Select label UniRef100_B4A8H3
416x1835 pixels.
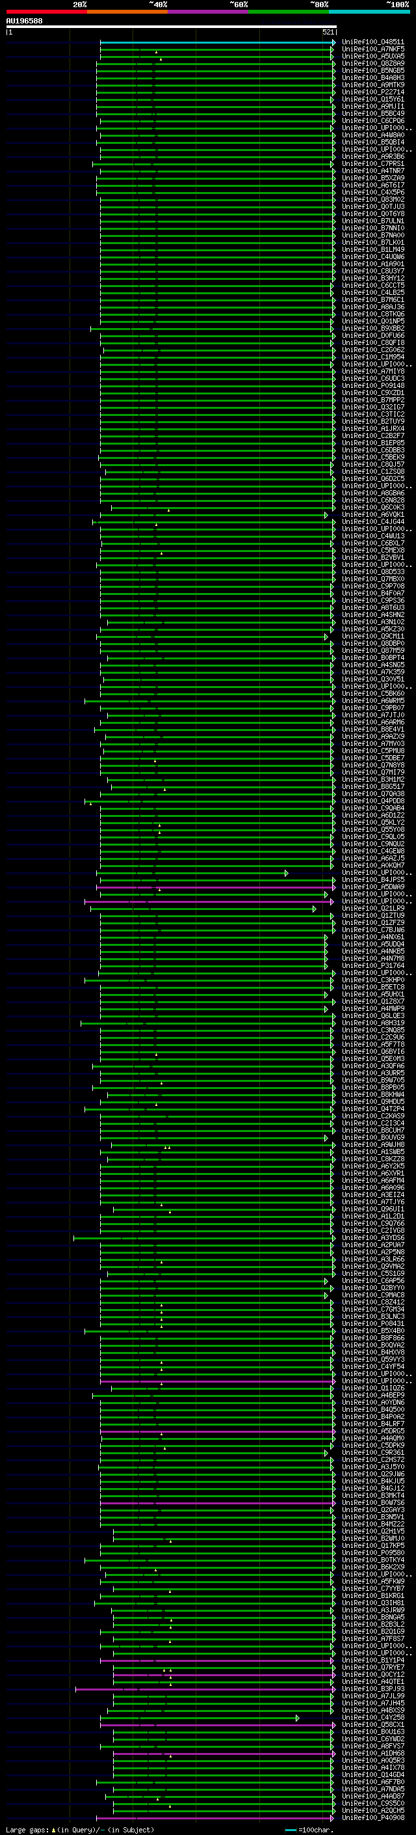(373, 77)
